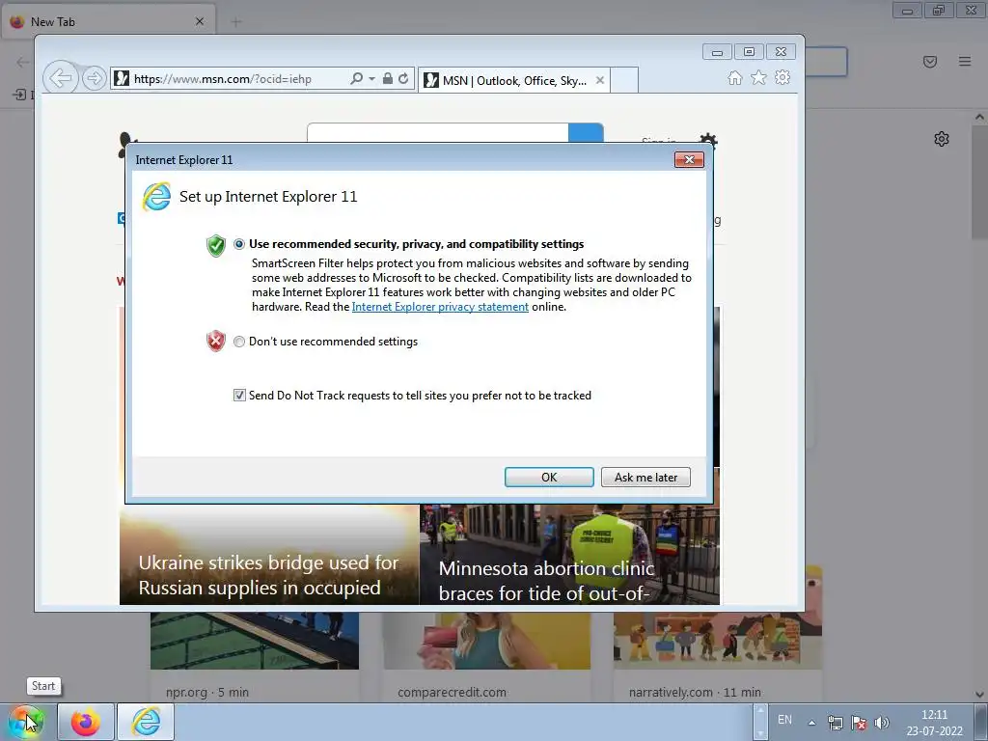988x741 pixels.
Task: Click the search magnifier in IE address bar
Action: 356,78
